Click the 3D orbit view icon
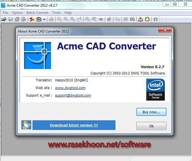This screenshot has height=161, width=192. pos(101,19)
